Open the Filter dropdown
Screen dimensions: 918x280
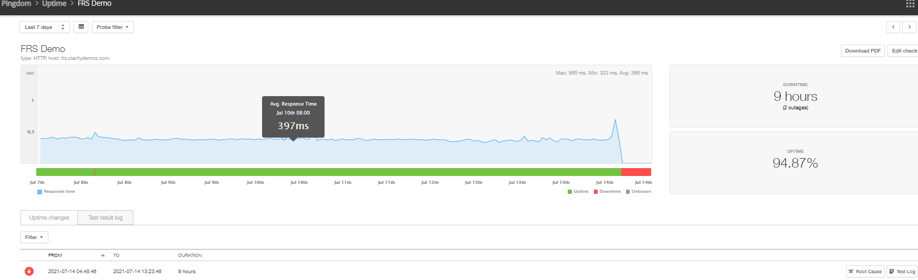pos(34,237)
